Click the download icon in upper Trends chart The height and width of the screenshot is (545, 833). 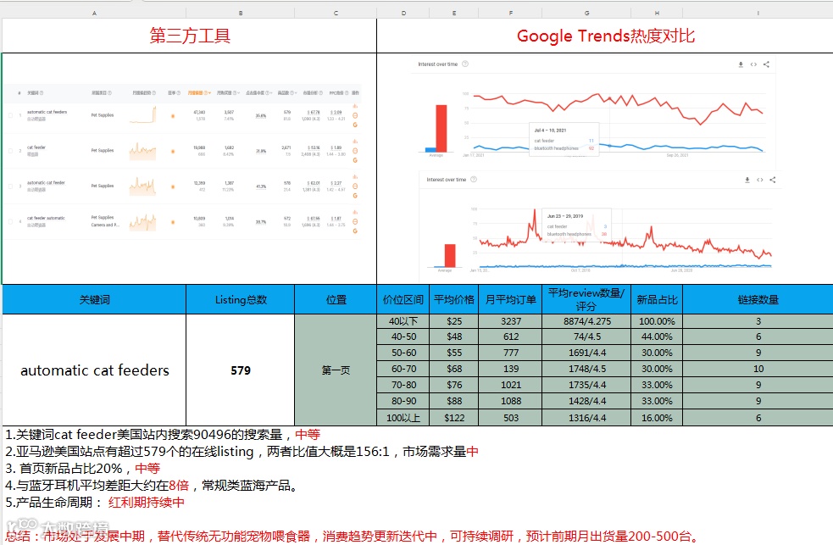(x=741, y=64)
